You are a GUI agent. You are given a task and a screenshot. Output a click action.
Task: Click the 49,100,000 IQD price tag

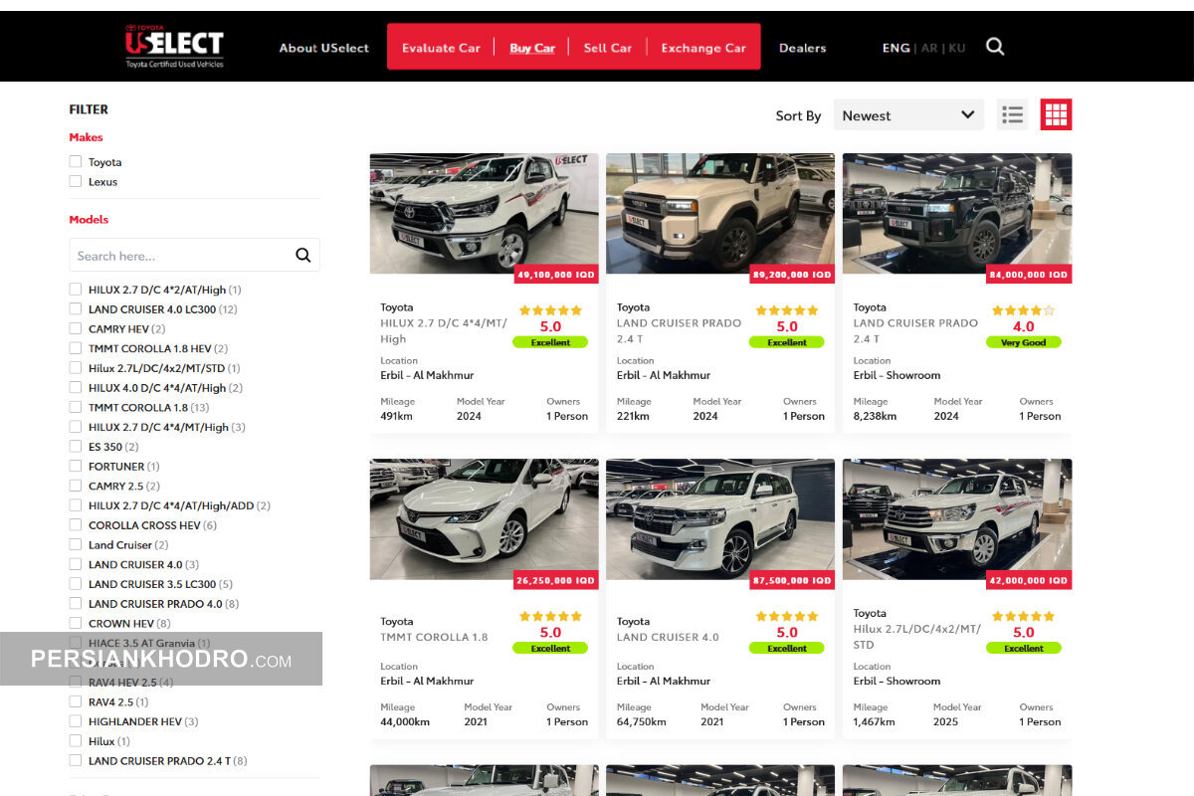(555, 275)
